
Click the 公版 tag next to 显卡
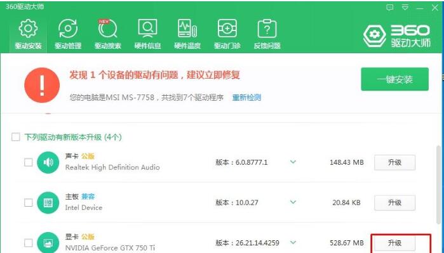point(88,237)
